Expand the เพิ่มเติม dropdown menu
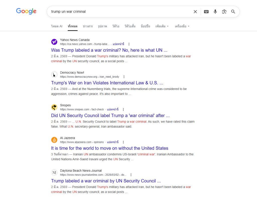This screenshot has width=257, height=199. [x=162, y=26]
